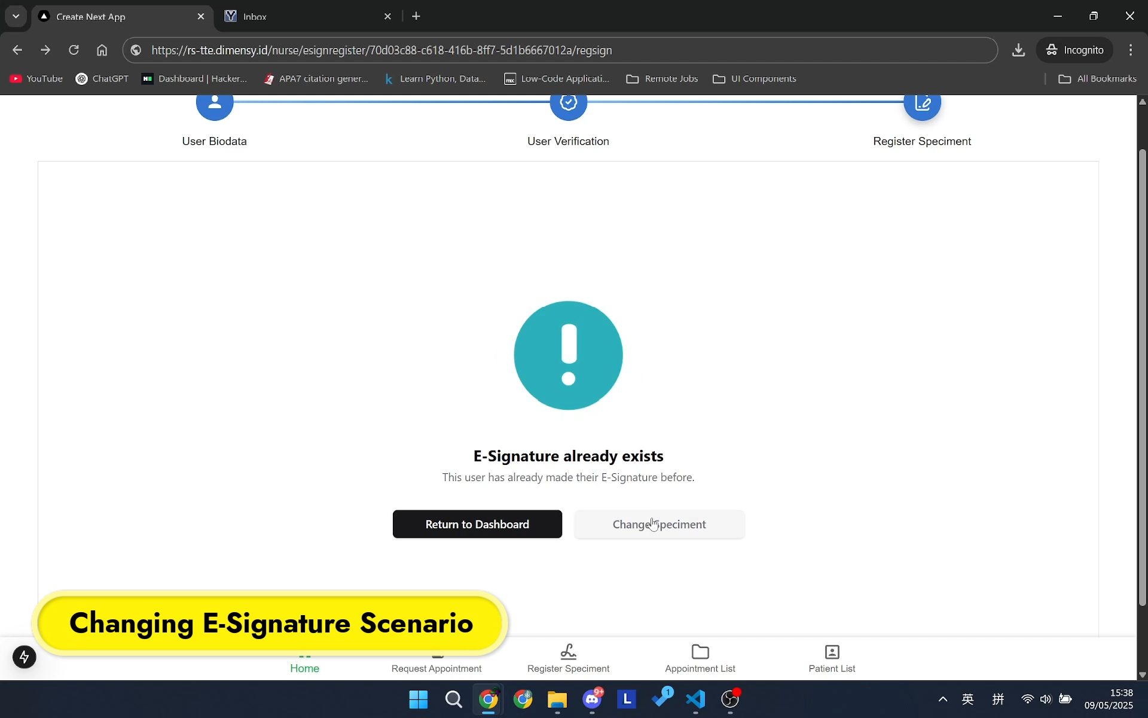Click the Register Speciment step edit icon
The height and width of the screenshot is (718, 1148).
tap(922, 105)
